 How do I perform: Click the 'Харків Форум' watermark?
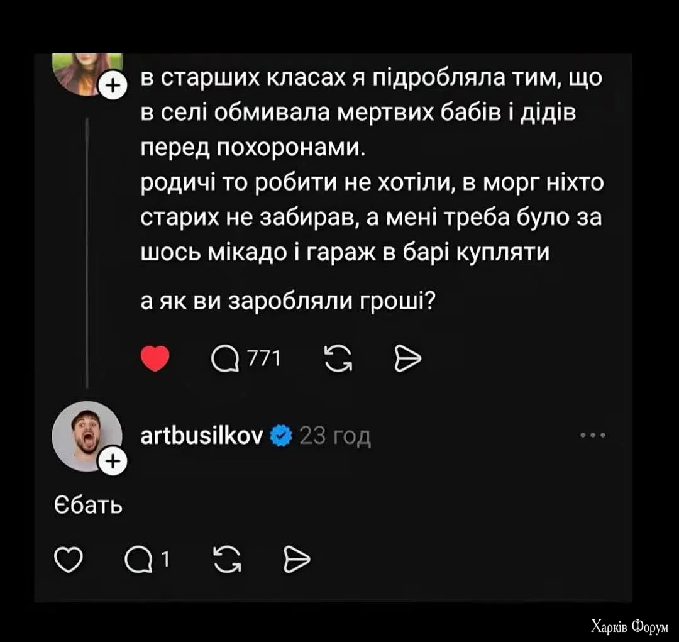click(x=630, y=626)
